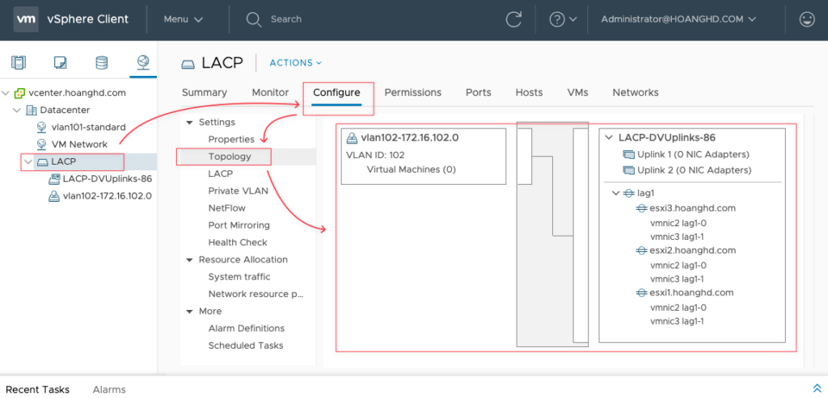Open the Storage inventory icon
The width and height of the screenshot is (828, 398).
[101, 63]
